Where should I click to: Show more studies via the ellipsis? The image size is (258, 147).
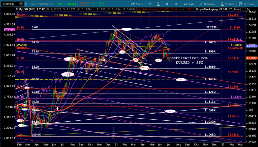pyautogui.click(x=244, y=10)
